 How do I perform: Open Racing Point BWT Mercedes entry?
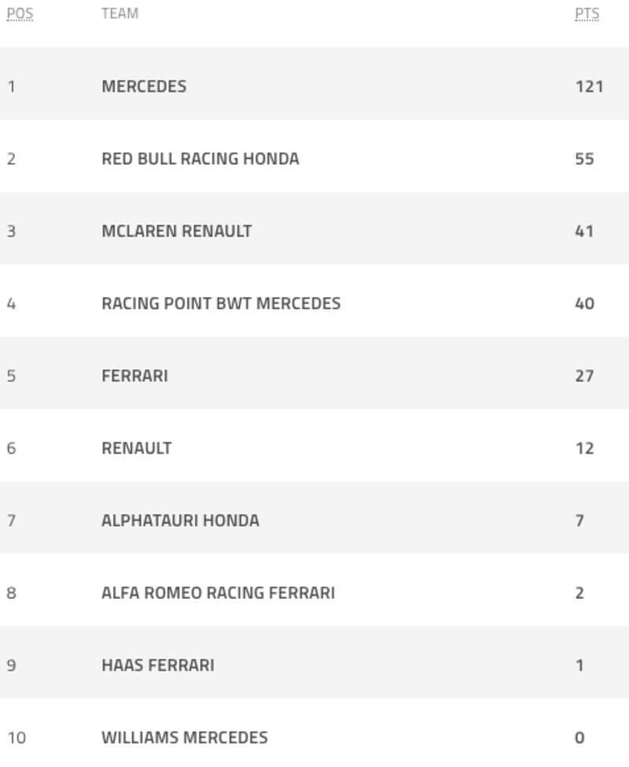click(x=221, y=304)
